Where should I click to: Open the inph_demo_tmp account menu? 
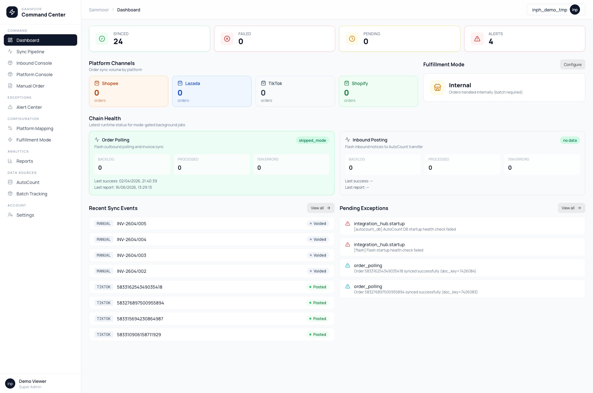tap(556, 10)
